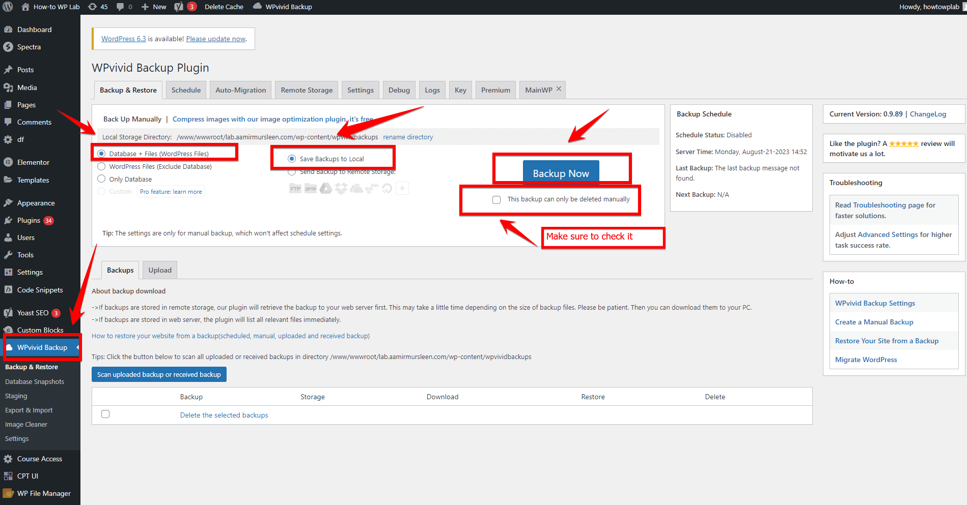Image resolution: width=967 pixels, height=505 pixels.
Task: Click the rename directory link
Action: [x=408, y=137]
